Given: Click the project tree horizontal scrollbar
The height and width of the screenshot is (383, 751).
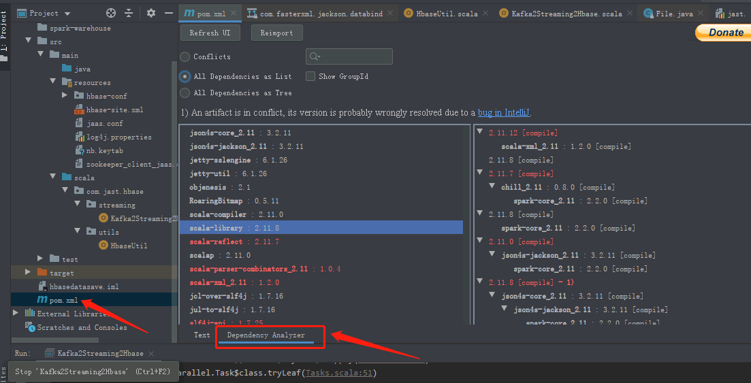Looking at the screenshot, I should click(x=55, y=340).
